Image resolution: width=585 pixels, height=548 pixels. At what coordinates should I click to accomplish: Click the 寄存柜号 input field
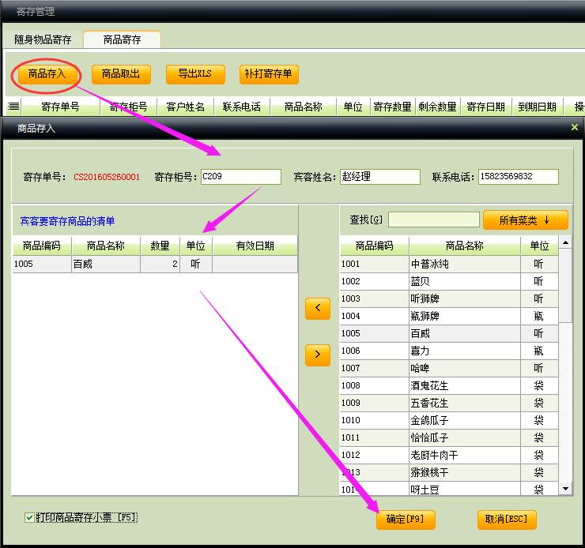[x=240, y=177]
